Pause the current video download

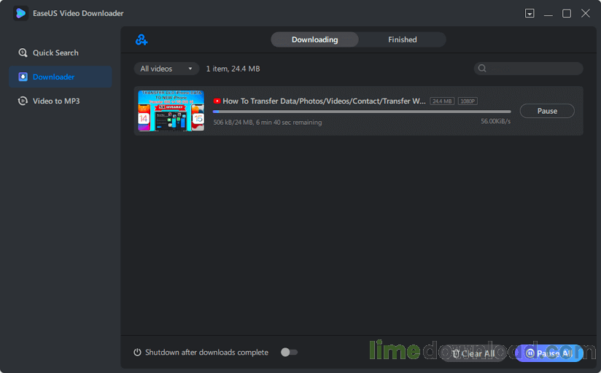point(547,111)
